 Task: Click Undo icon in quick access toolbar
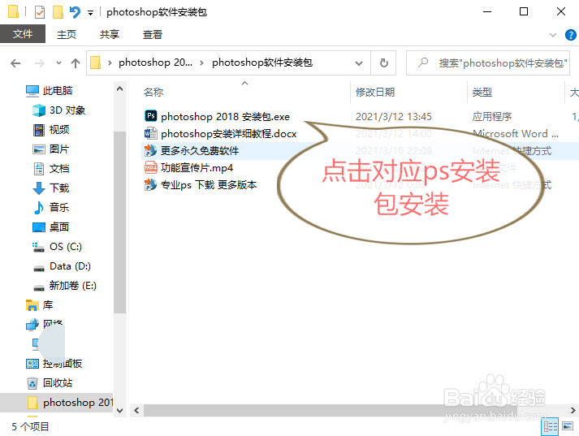(x=75, y=12)
